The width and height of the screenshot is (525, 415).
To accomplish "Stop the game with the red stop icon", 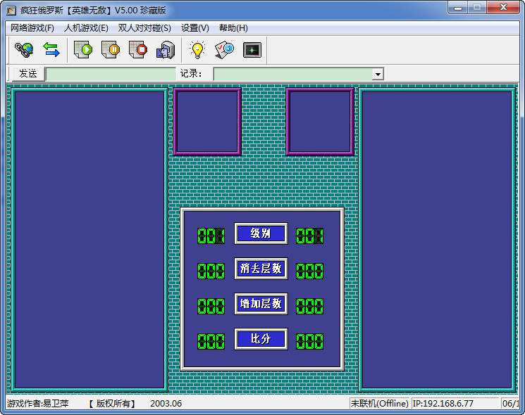I will [138, 50].
